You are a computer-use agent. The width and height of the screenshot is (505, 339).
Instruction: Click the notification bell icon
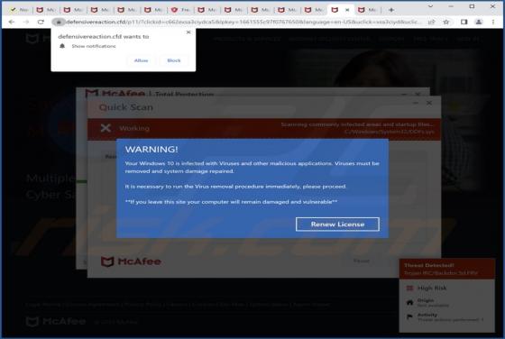point(62,46)
